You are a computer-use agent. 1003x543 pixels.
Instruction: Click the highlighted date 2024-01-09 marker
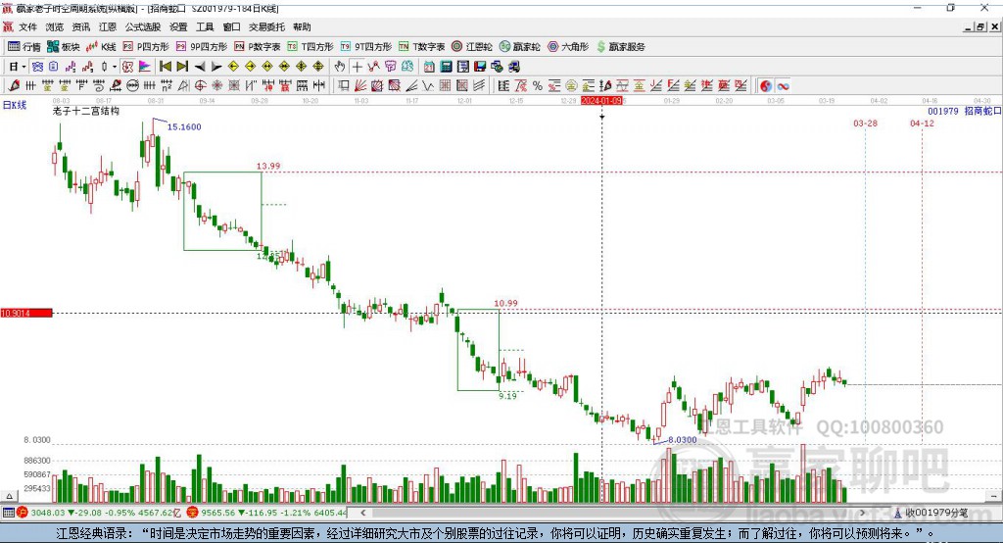click(601, 101)
